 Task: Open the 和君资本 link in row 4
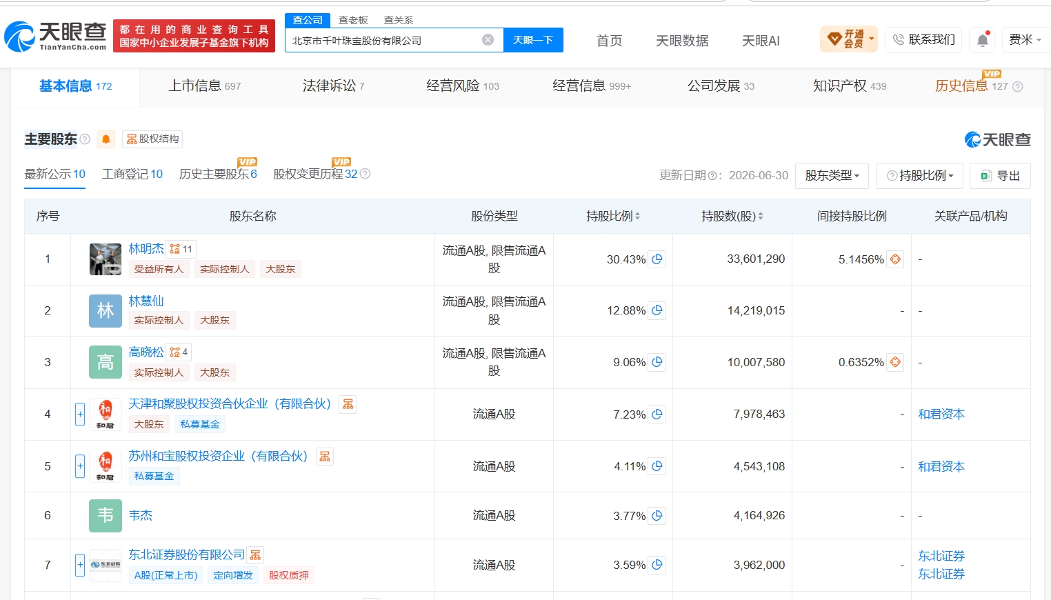(x=941, y=414)
